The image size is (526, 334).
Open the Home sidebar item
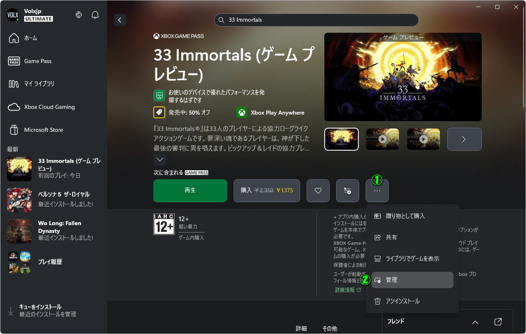coord(53,38)
